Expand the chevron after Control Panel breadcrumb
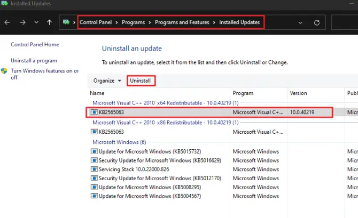This screenshot has height=218, width=358. (116, 22)
